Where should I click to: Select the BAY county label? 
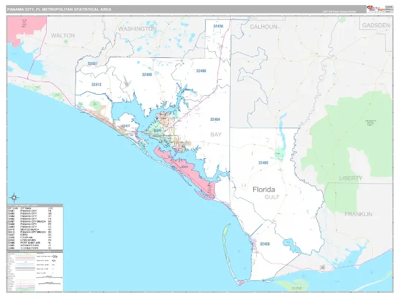pyautogui.click(x=216, y=135)
